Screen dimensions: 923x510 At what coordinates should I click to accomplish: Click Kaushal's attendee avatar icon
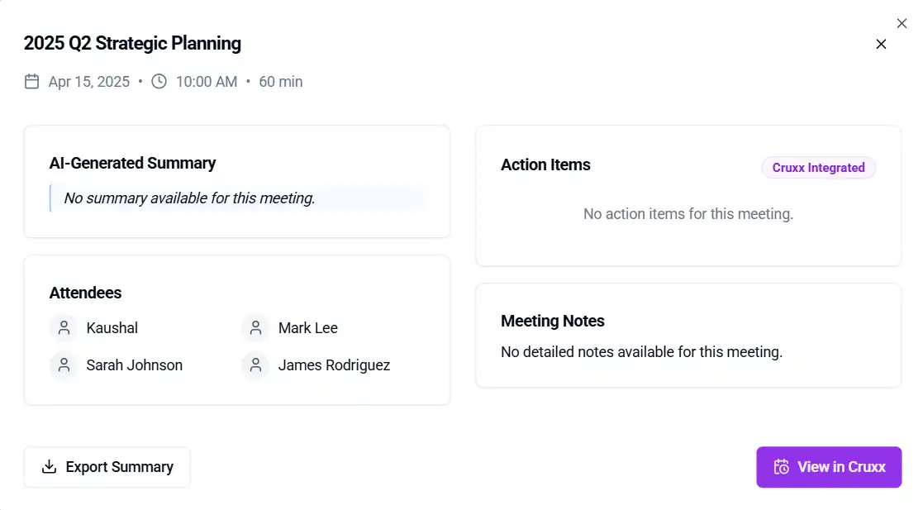pyautogui.click(x=64, y=328)
